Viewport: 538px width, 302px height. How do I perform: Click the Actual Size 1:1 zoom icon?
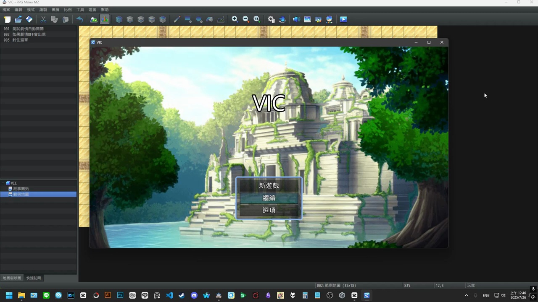(257, 19)
